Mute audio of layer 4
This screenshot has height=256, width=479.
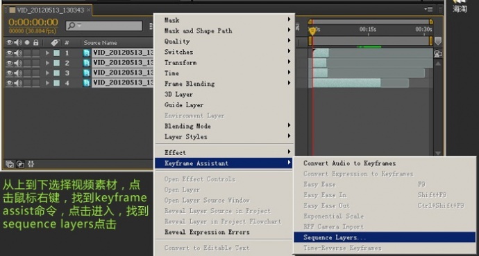pyautogui.click(x=18, y=83)
